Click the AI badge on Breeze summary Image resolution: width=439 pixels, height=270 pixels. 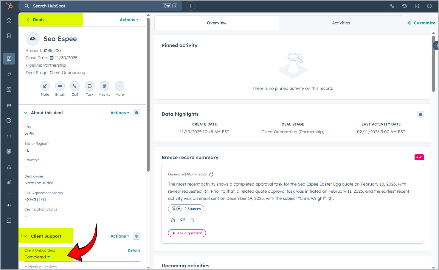419,157
